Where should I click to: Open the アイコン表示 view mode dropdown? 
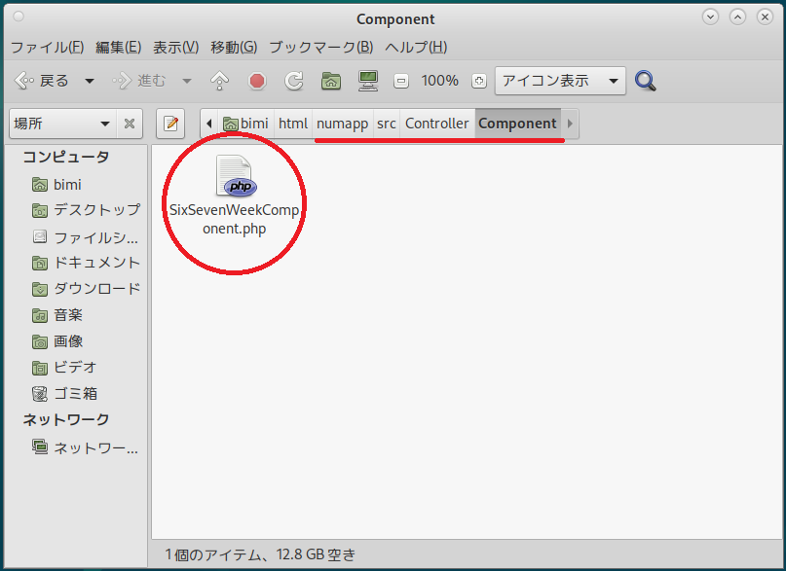(x=560, y=81)
